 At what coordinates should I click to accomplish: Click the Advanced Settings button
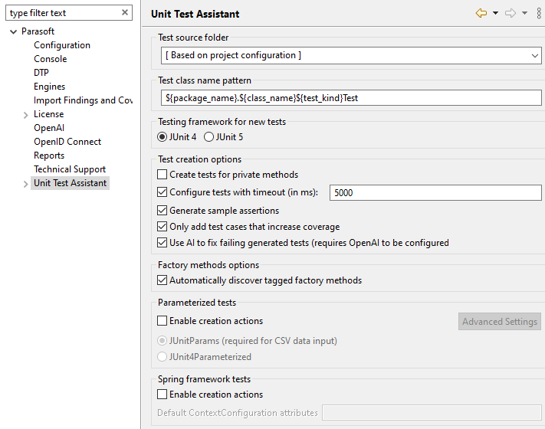click(500, 322)
